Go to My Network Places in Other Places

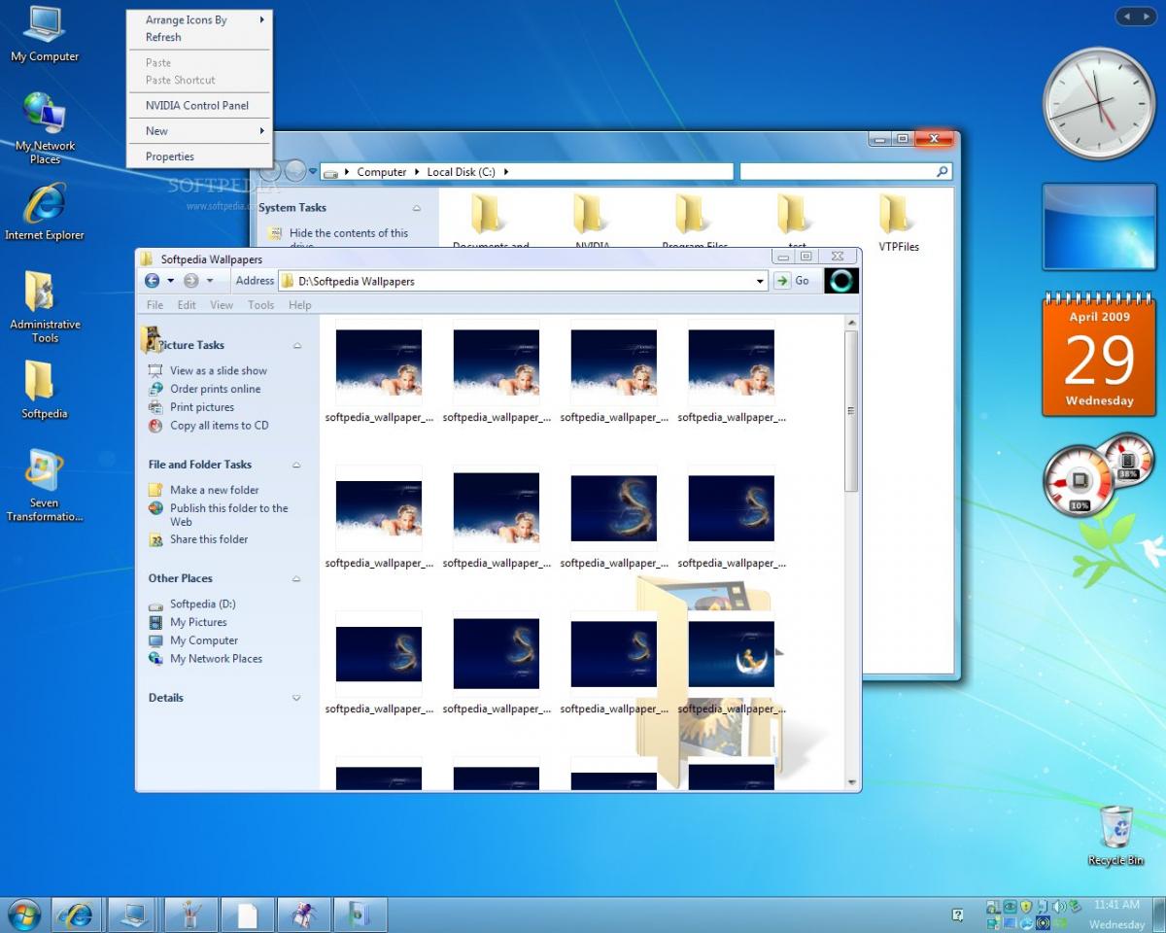tap(216, 659)
